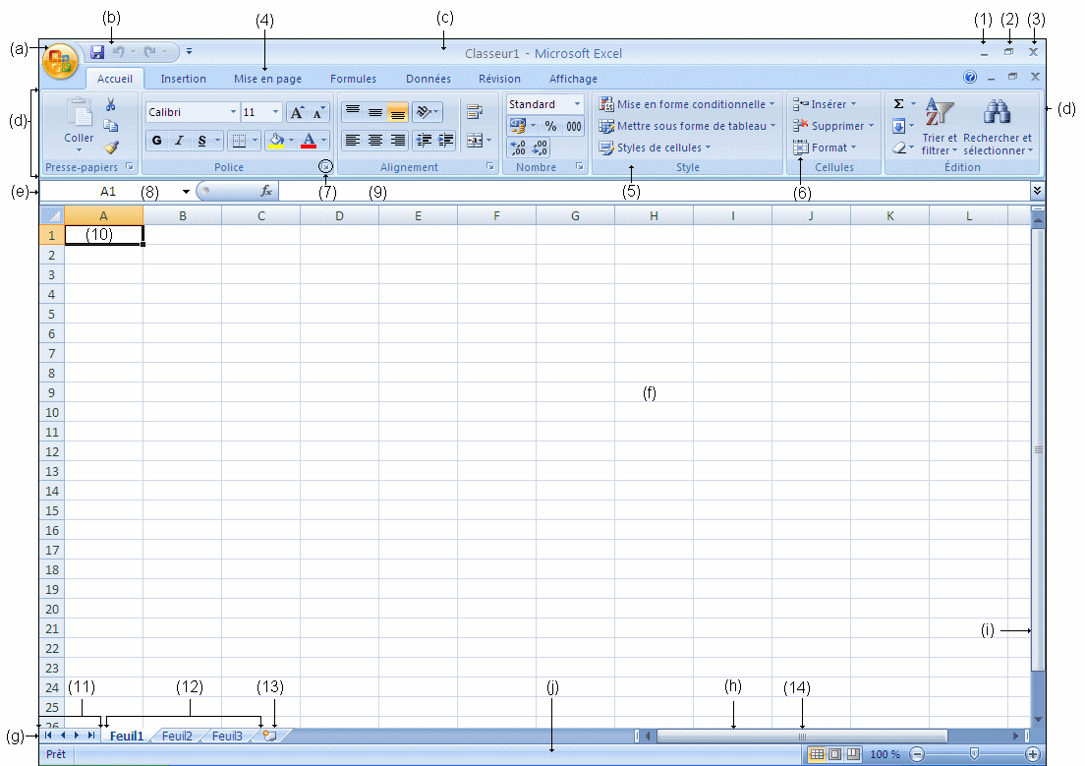The width and height of the screenshot is (1085, 766).
Task: Open Mise en forme conditionnelle menu
Action: 686,104
